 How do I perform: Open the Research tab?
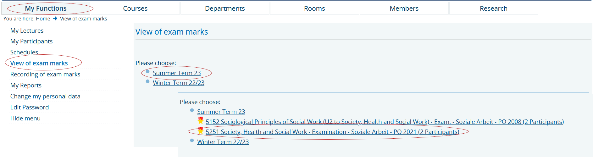coord(494,8)
